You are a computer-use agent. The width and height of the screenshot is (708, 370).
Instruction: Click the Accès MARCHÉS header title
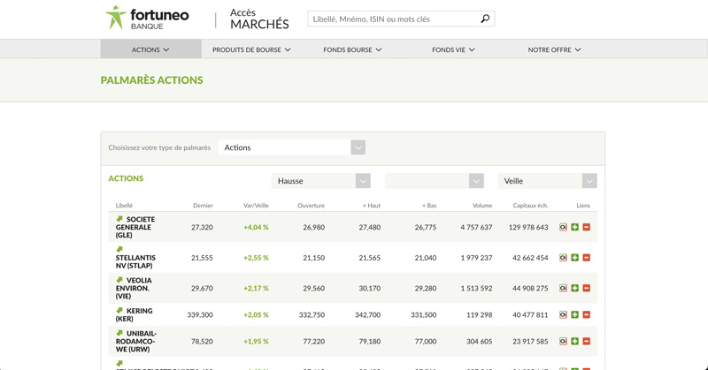click(x=259, y=19)
